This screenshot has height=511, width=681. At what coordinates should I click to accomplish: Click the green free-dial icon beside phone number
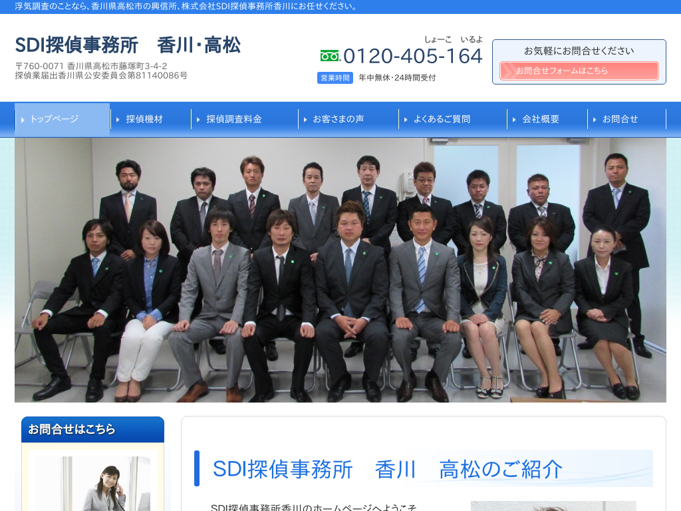(329, 56)
